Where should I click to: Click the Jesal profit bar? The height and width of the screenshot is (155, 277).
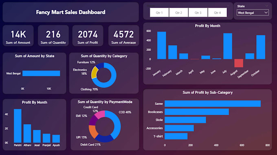37,136
